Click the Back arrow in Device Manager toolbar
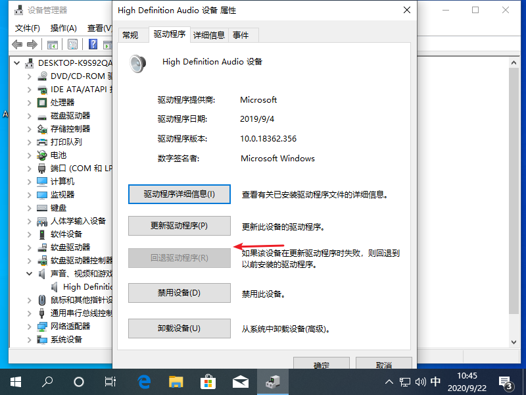 17,44
